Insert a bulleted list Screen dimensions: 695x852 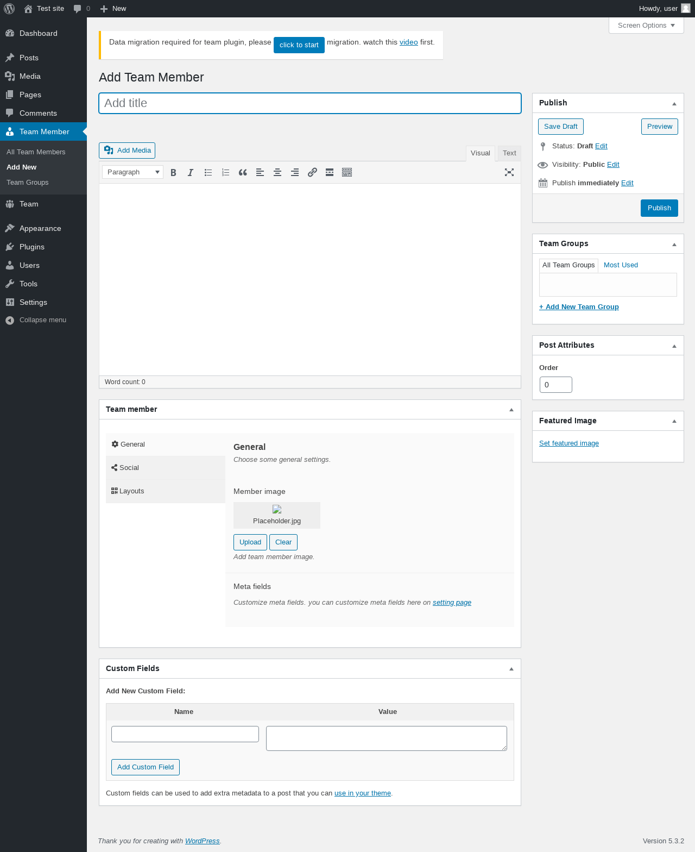(208, 172)
